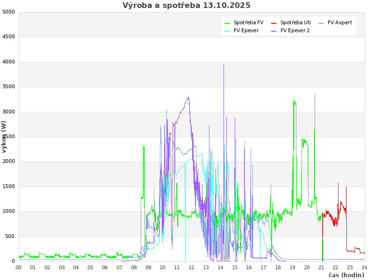
Task: Select hour 18 on the time axis
Action: point(278,267)
